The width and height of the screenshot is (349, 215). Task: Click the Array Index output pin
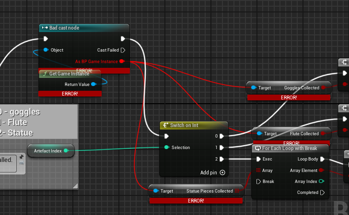click(x=321, y=181)
